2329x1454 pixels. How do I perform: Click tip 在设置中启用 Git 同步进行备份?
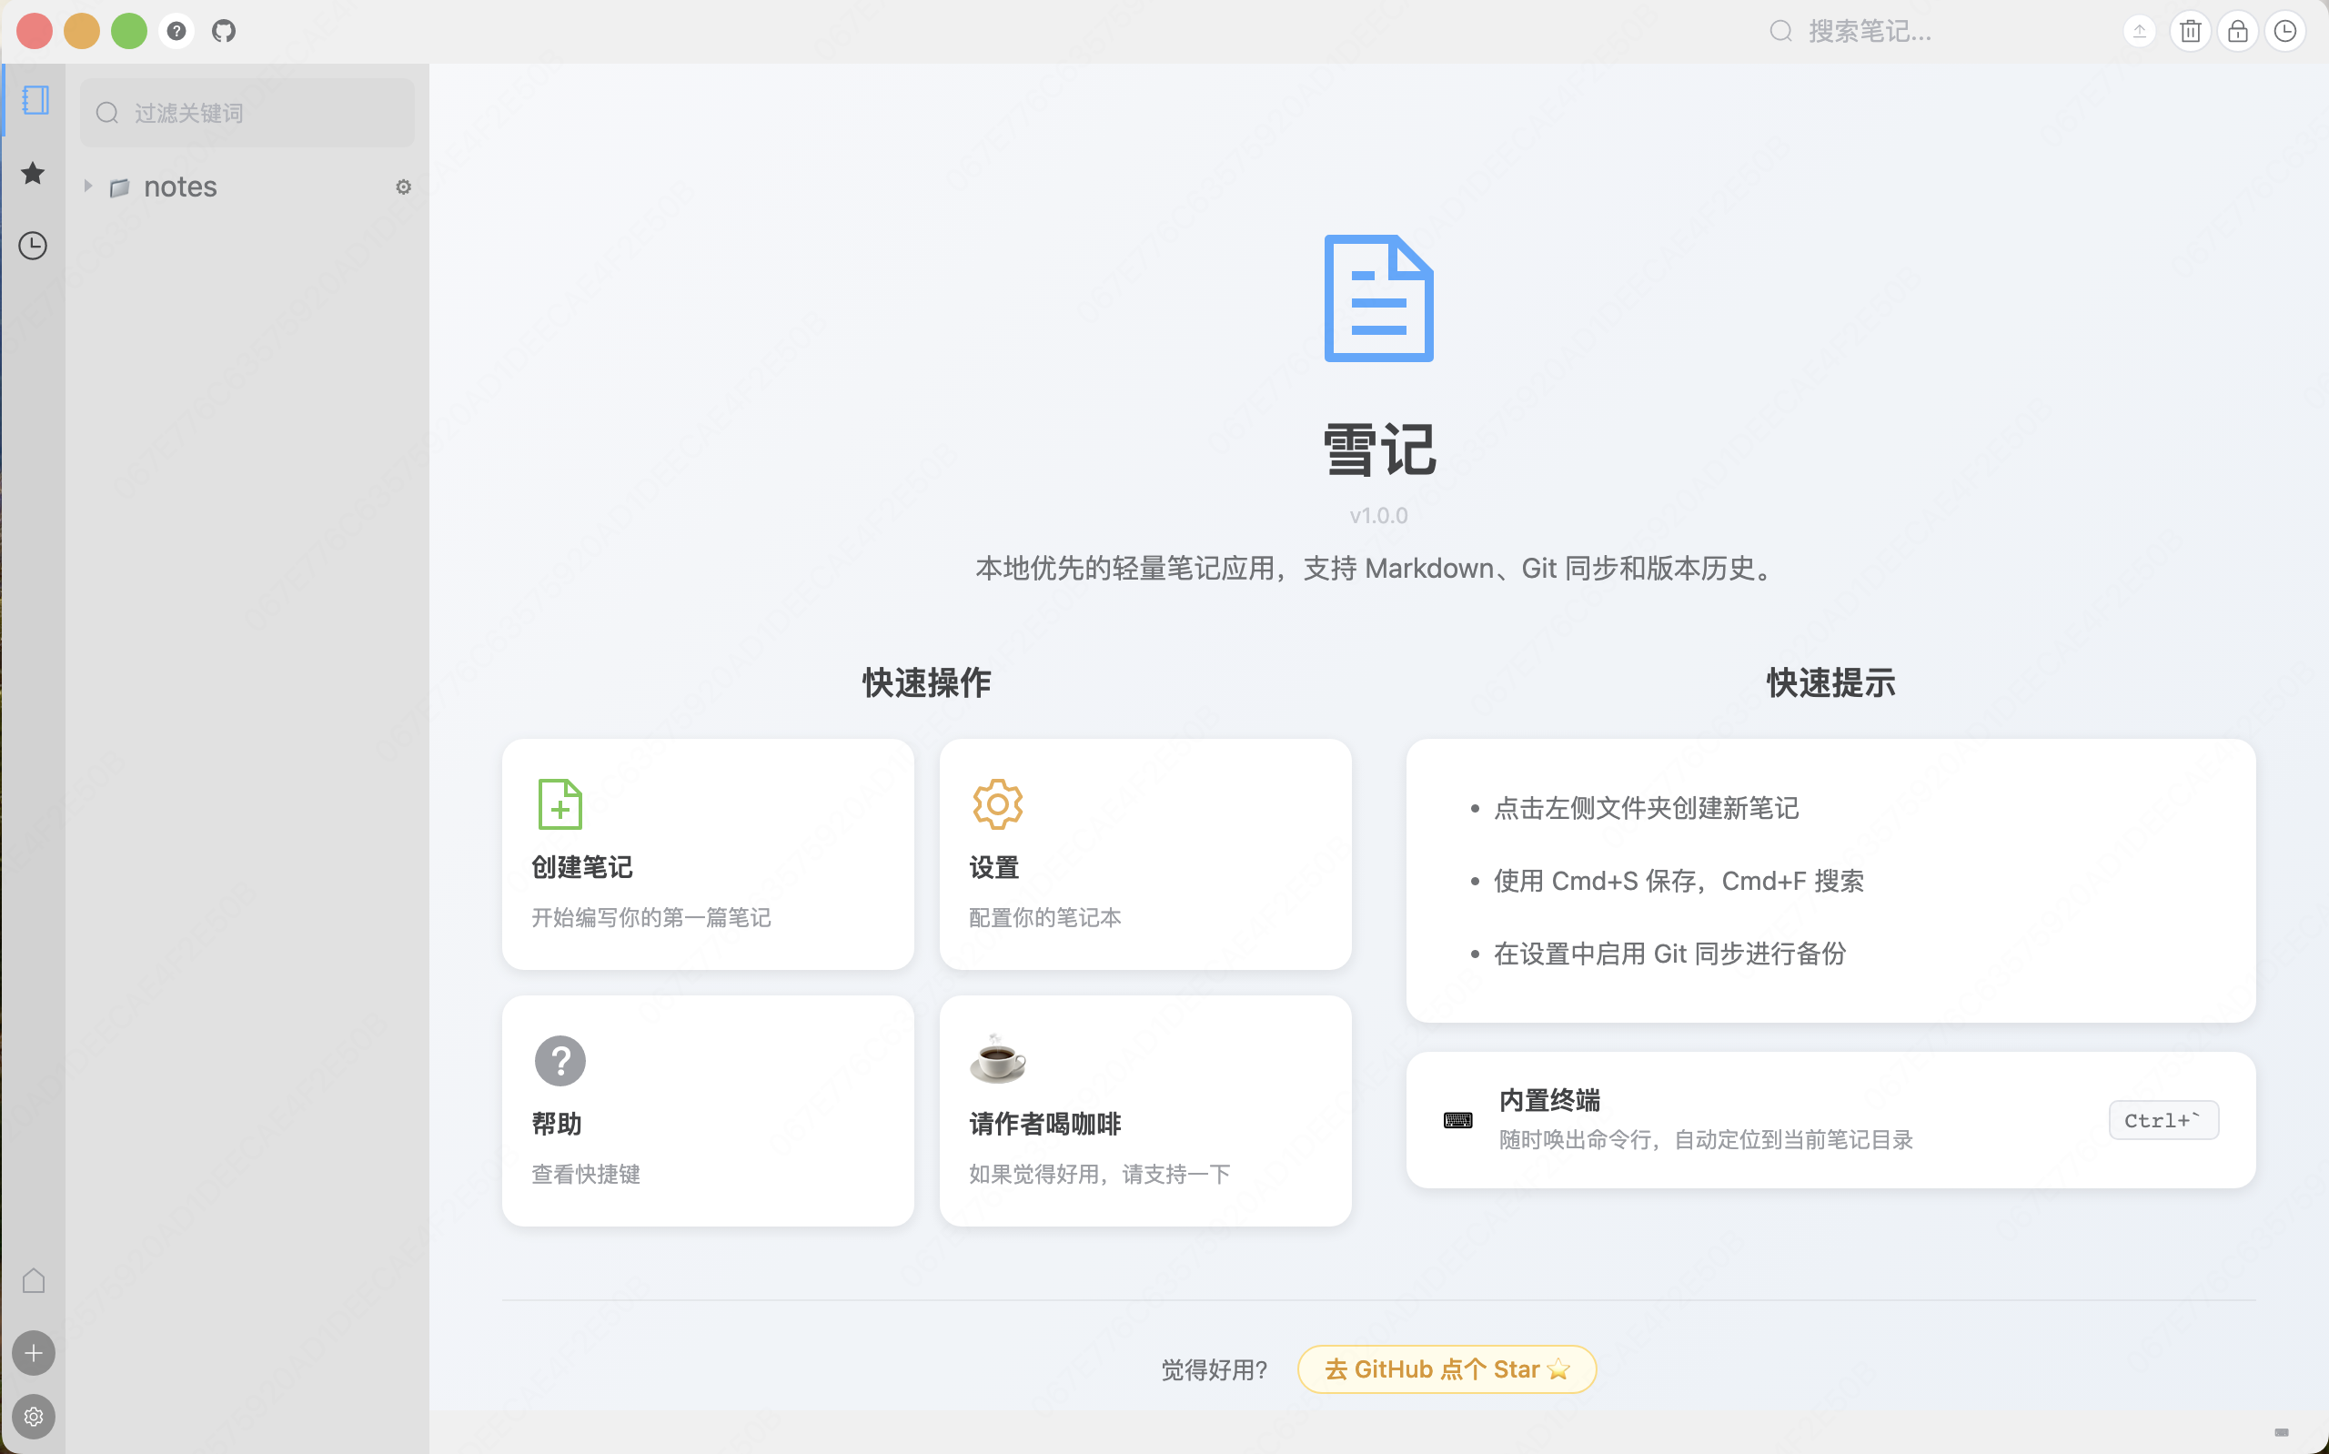(x=1669, y=954)
